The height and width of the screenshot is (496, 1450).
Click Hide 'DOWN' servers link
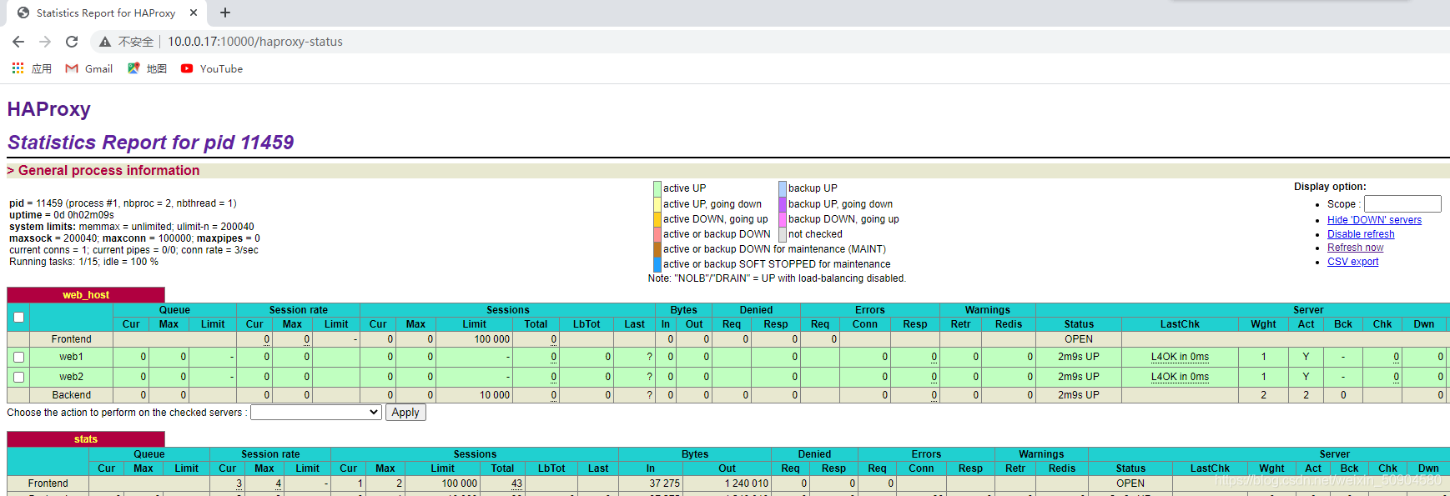[x=1374, y=220]
